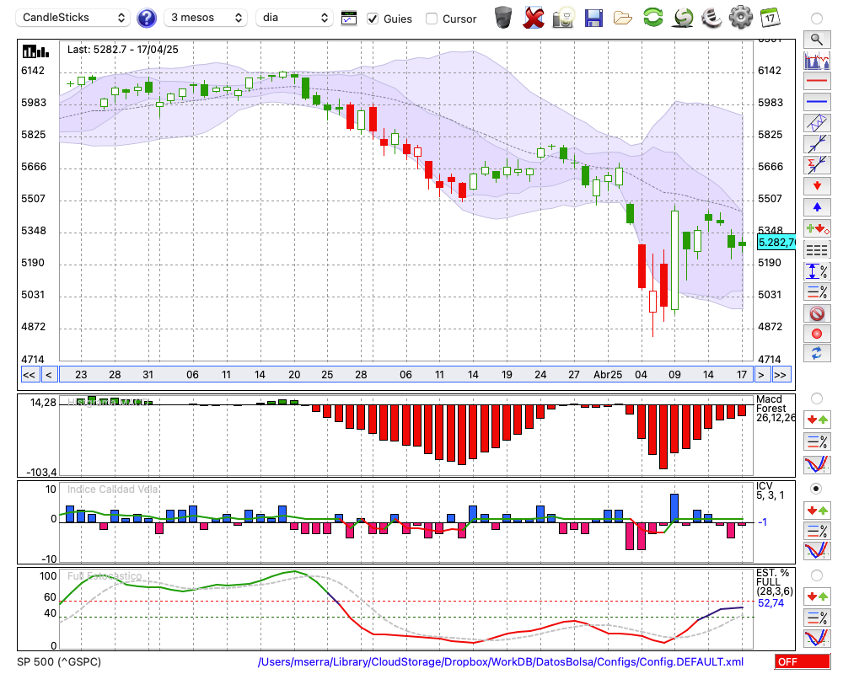The image size is (843, 674).
Task: Click lines percent icon in ICV panel
Action: pyautogui.click(x=817, y=532)
